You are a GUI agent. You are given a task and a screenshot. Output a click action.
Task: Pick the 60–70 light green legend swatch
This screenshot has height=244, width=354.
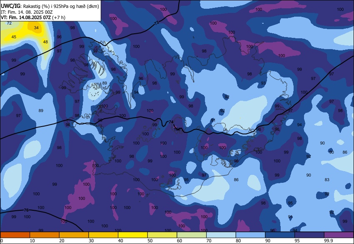pos(192,235)
